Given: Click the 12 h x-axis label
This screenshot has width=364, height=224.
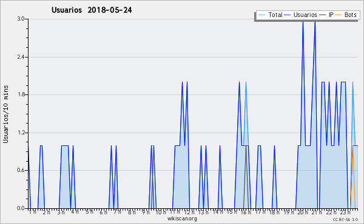Looking at the screenshot, I should [x=189, y=212].
